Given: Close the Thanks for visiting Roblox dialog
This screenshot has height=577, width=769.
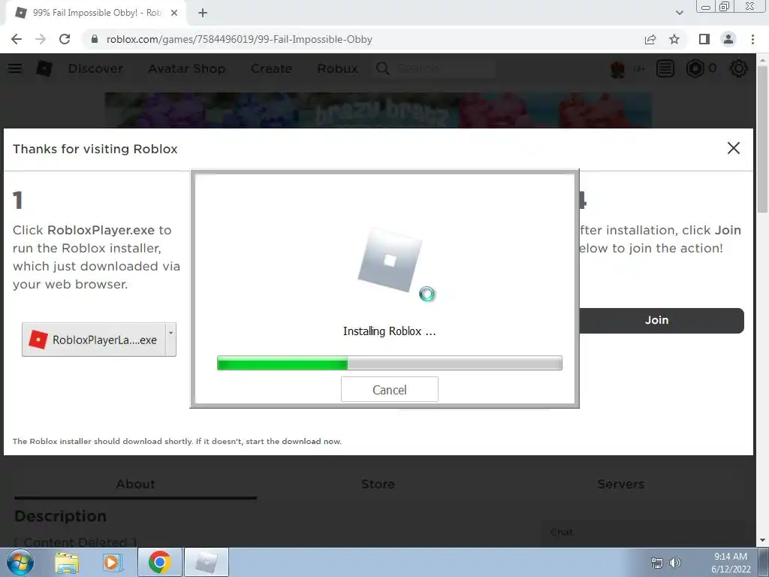Looking at the screenshot, I should (x=733, y=148).
